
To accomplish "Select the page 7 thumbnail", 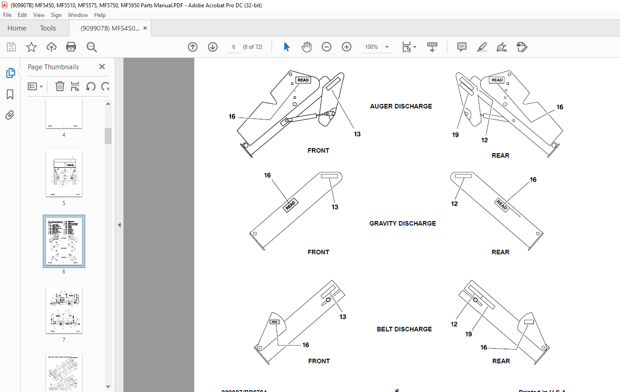I will (64, 310).
